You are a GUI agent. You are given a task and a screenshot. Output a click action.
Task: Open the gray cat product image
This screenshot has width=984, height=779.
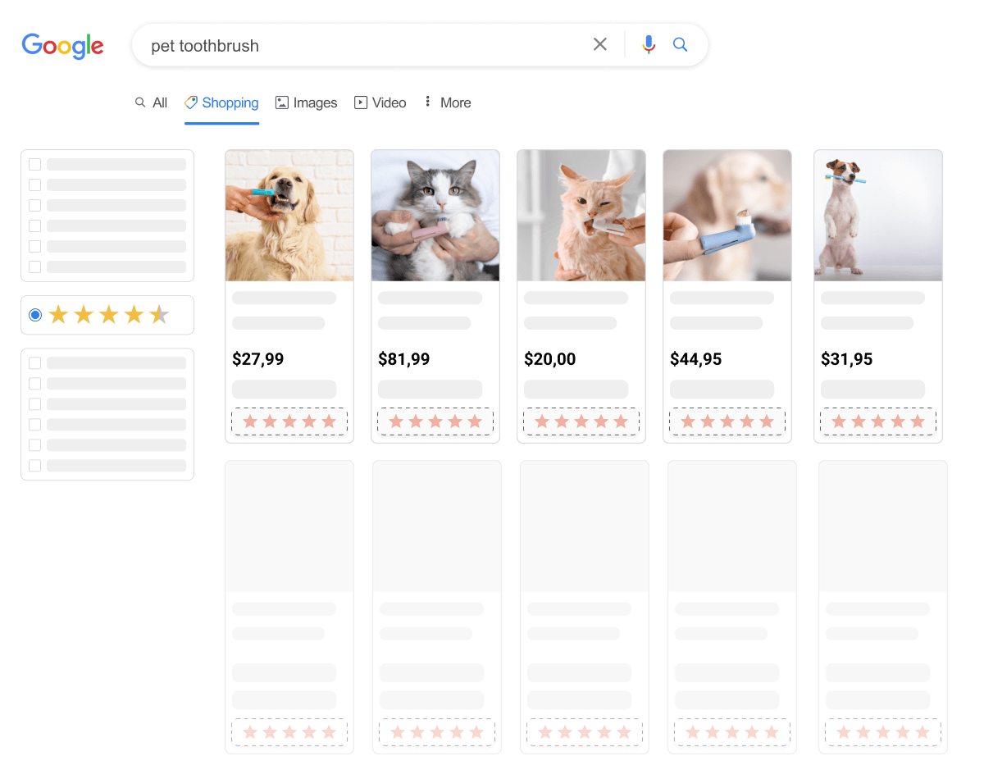(x=435, y=216)
